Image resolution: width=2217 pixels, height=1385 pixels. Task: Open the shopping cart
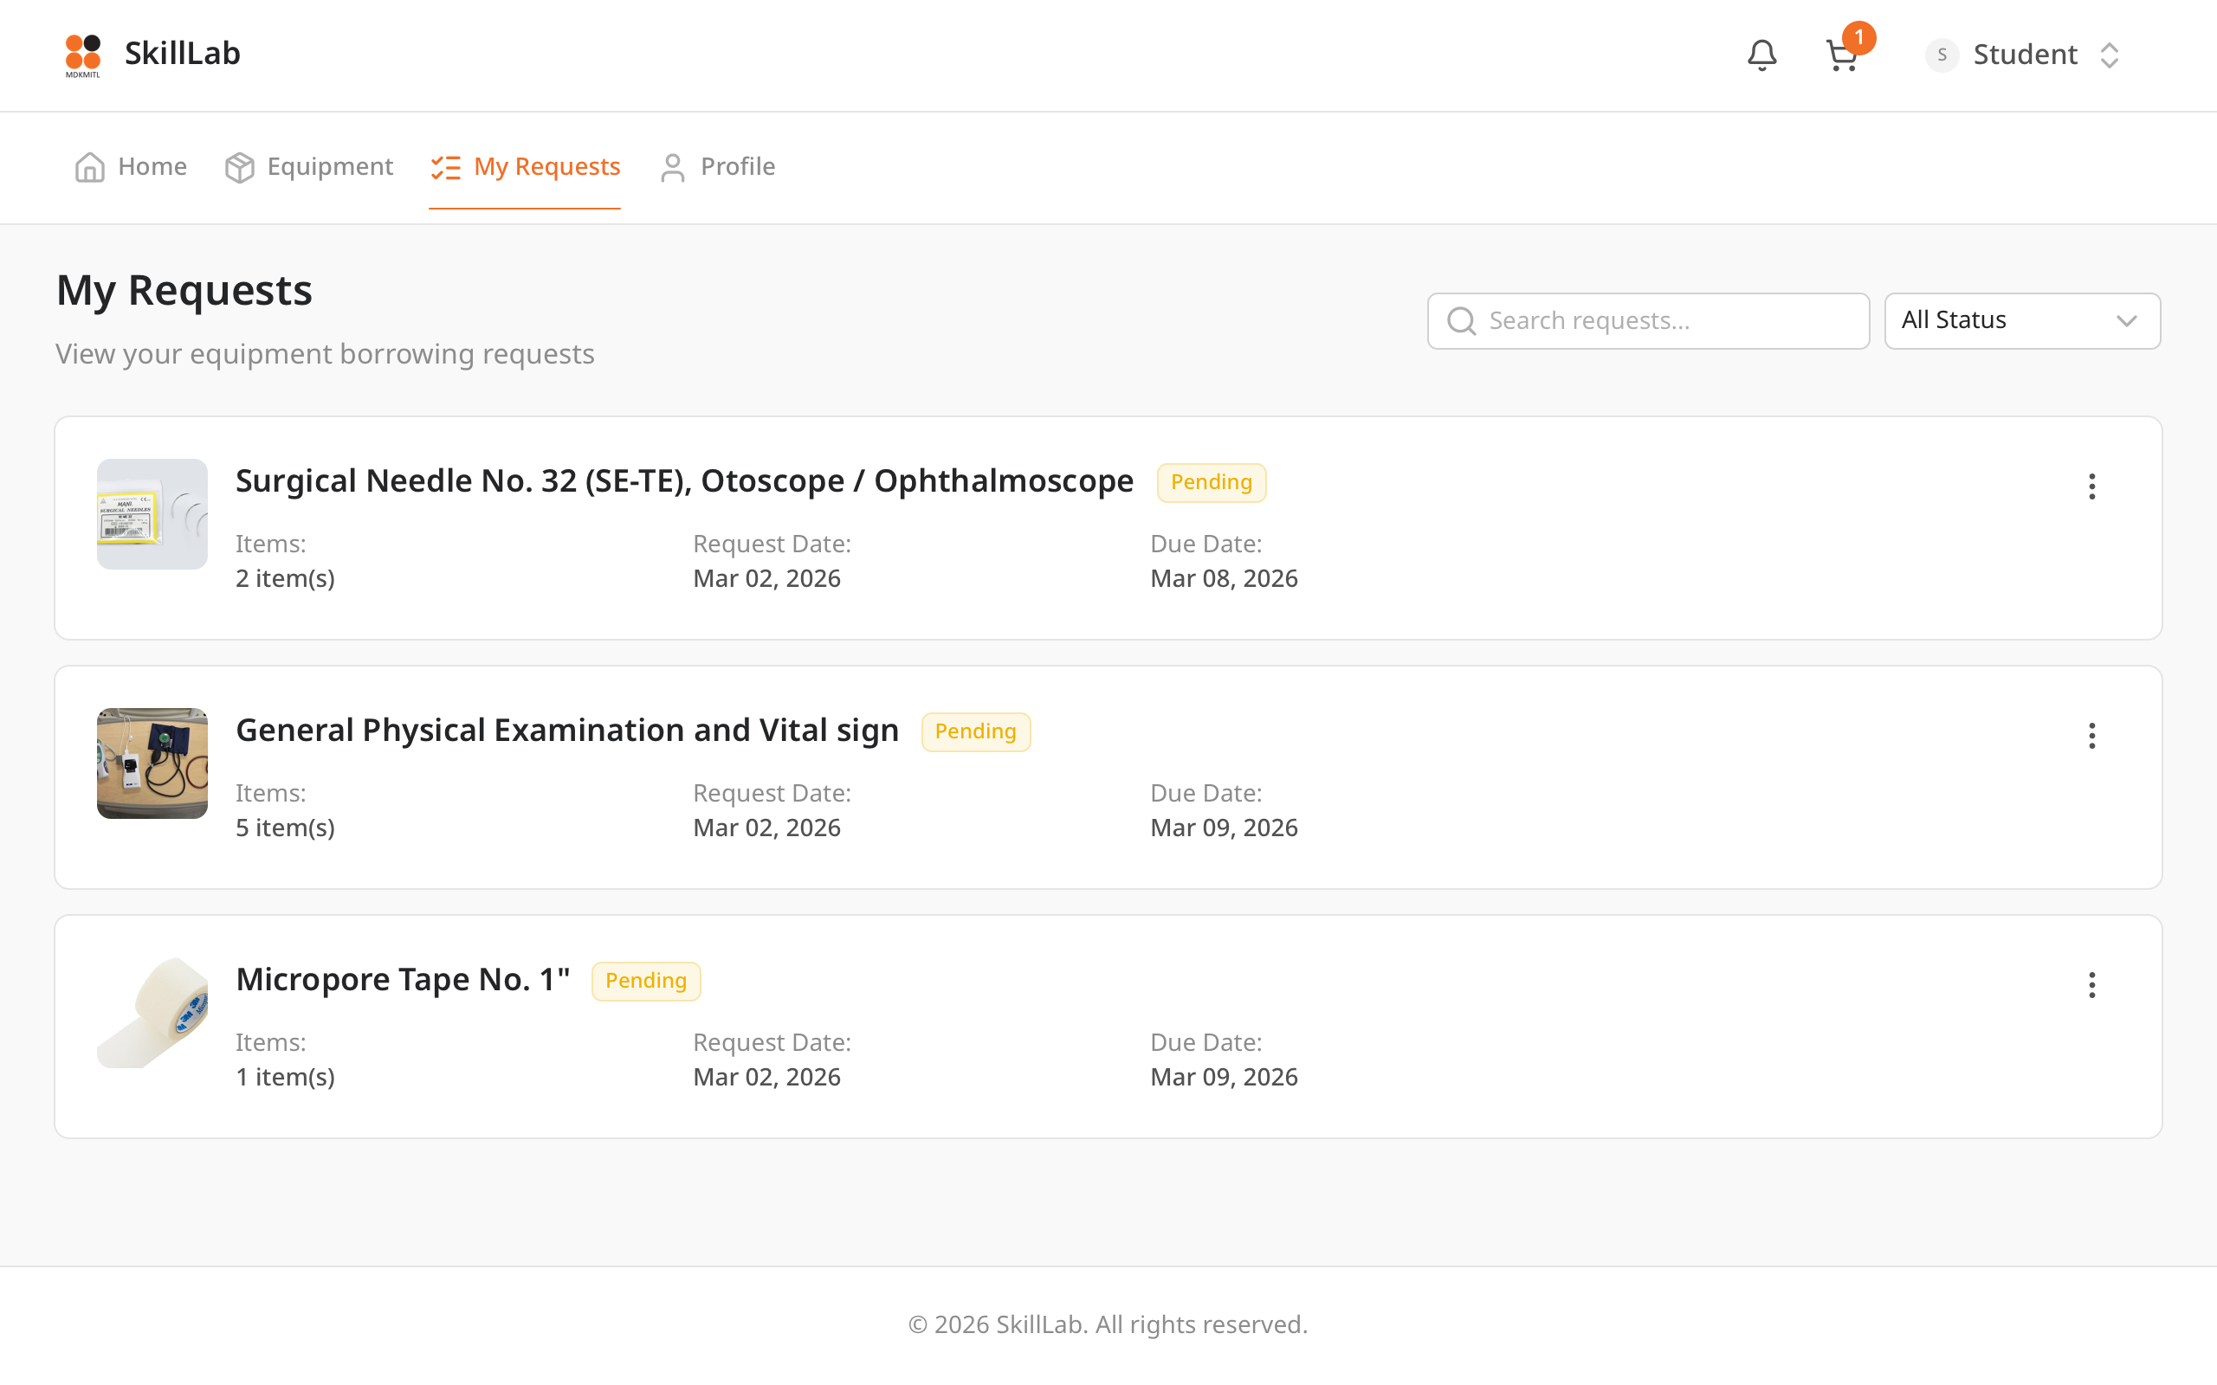click(x=1841, y=55)
